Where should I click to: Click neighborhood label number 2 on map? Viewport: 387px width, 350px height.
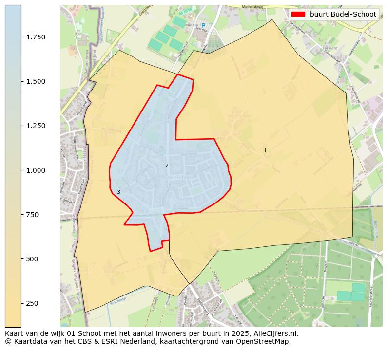tap(167, 166)
